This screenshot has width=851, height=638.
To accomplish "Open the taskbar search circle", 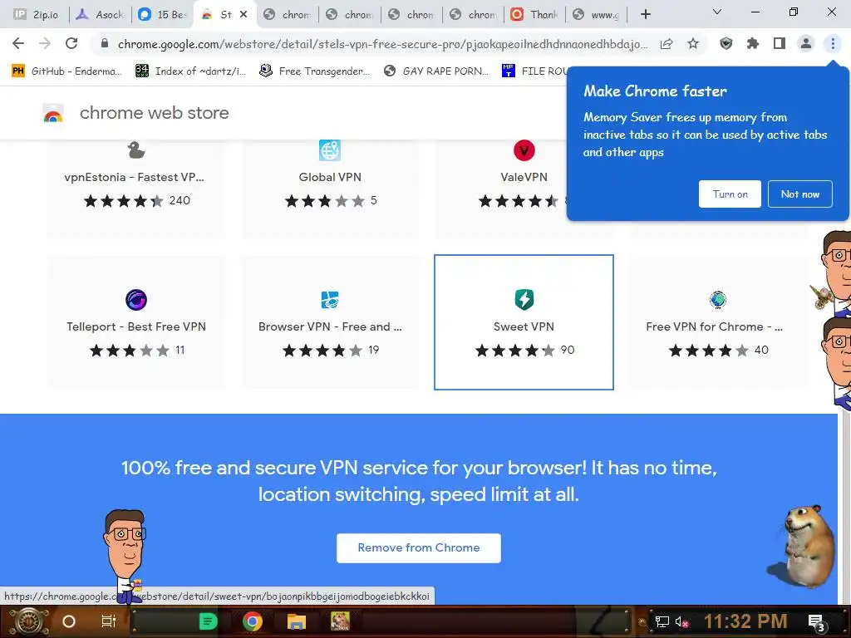I will coord(69,621).
